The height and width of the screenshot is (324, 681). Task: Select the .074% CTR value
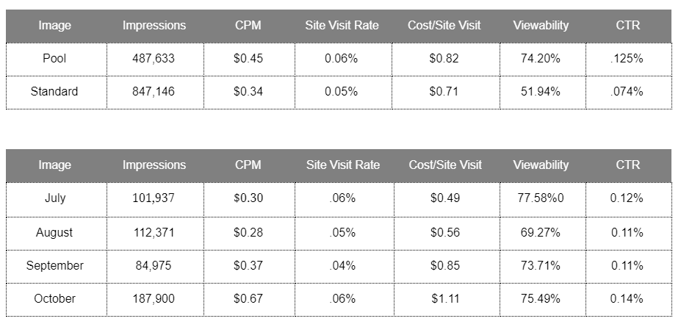[627, 92]
